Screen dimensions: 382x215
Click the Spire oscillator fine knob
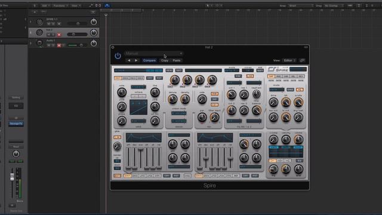(x=155, y=92)
